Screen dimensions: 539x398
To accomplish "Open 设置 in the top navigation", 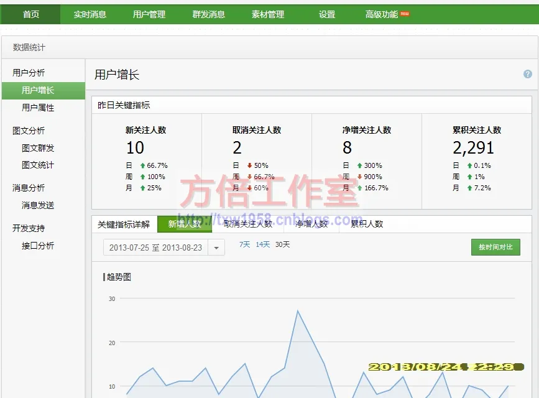I will tap(327, 14).
